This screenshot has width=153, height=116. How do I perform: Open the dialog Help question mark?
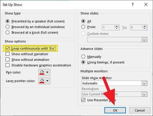tap(133, 4)
